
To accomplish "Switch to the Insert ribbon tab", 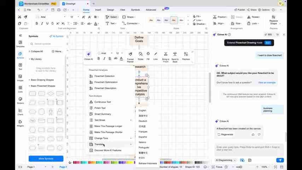I will click(x=98, y=10).
